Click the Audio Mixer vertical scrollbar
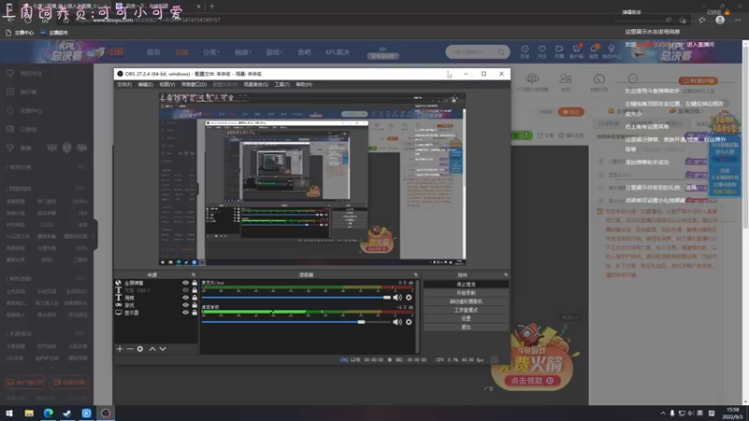749x421 pixels. (418, 316)
